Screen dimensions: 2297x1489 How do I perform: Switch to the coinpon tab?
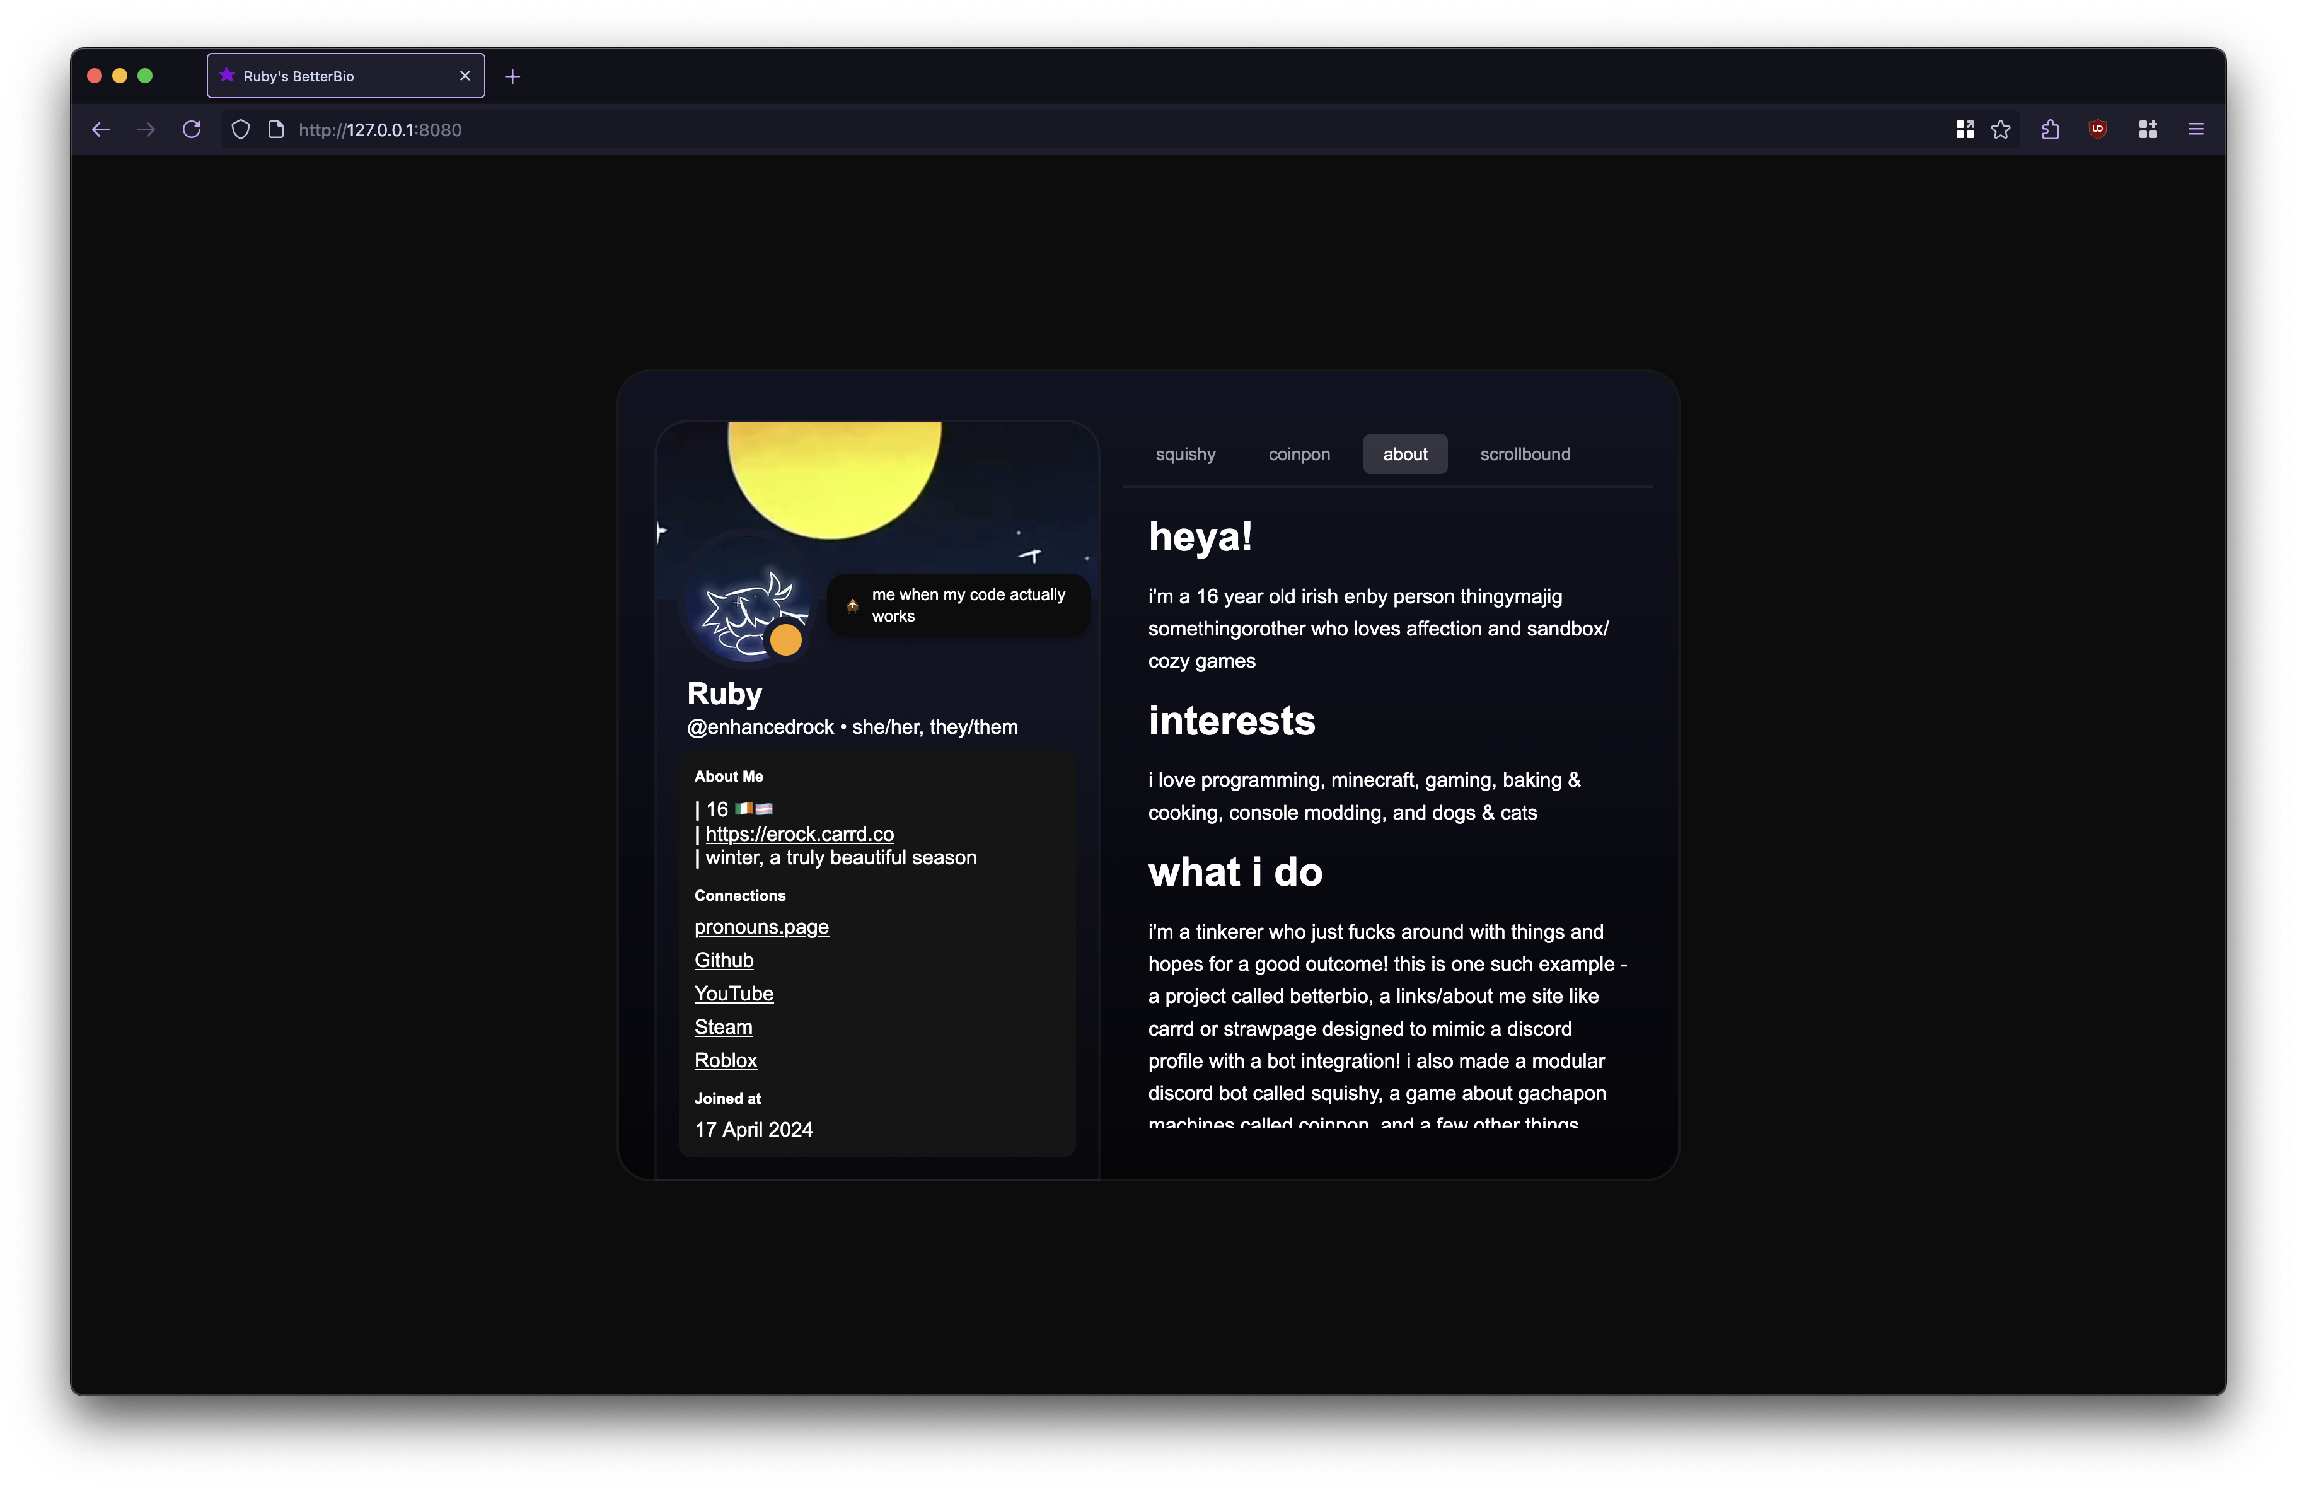tap(1299, 455)
